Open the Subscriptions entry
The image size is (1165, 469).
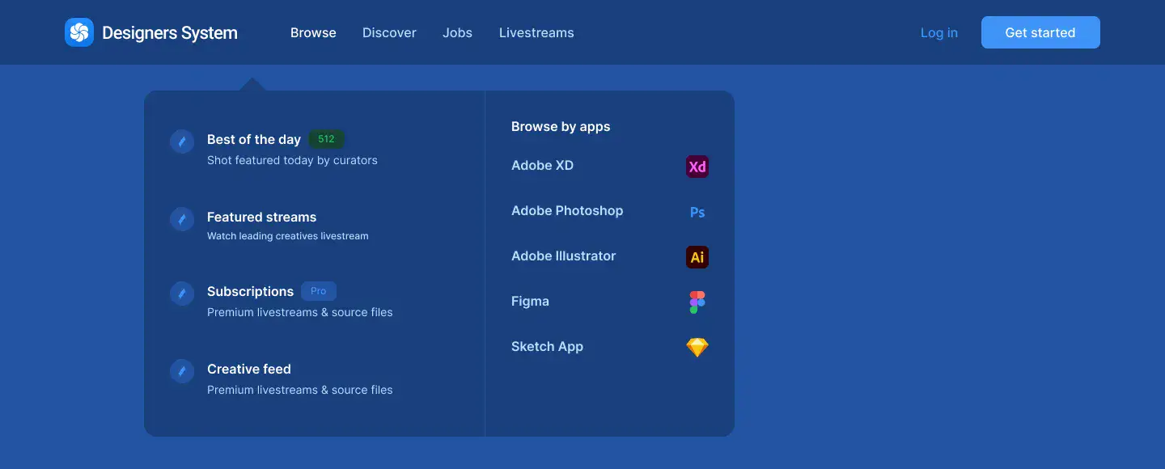click(x=250, y=291)
